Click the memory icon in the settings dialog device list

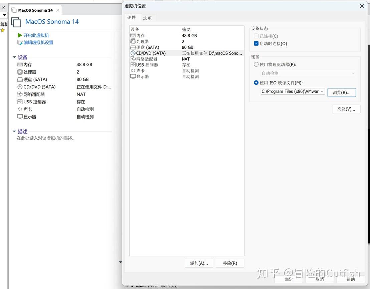(x=133, y=36)
